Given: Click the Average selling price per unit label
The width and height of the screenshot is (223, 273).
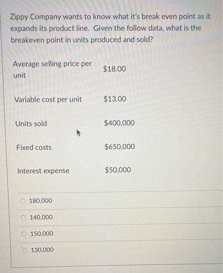Looking at the screenshot, I should click(52, 70).
